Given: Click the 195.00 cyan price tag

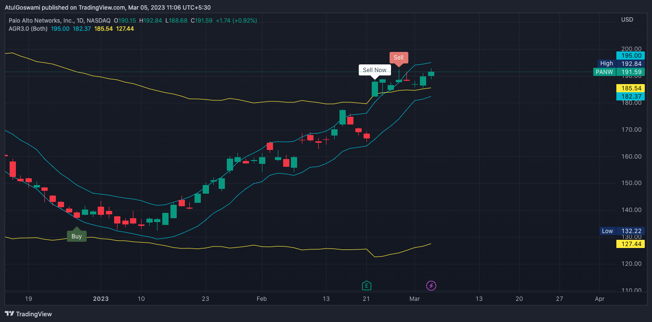Looking at the screenshot, I should coord(630,56).
